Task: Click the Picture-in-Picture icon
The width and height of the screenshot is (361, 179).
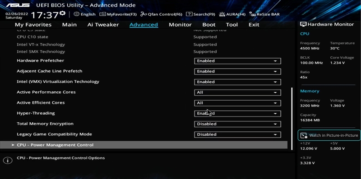Action: click(x=304, y=135)
